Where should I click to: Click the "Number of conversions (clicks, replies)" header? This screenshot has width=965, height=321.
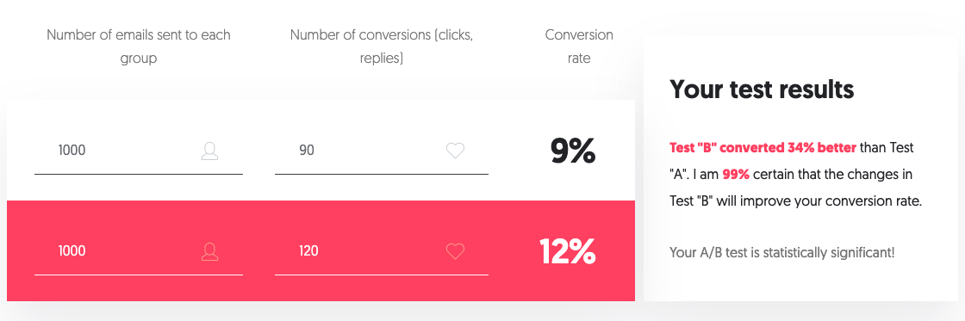click(x=382, y=46)
